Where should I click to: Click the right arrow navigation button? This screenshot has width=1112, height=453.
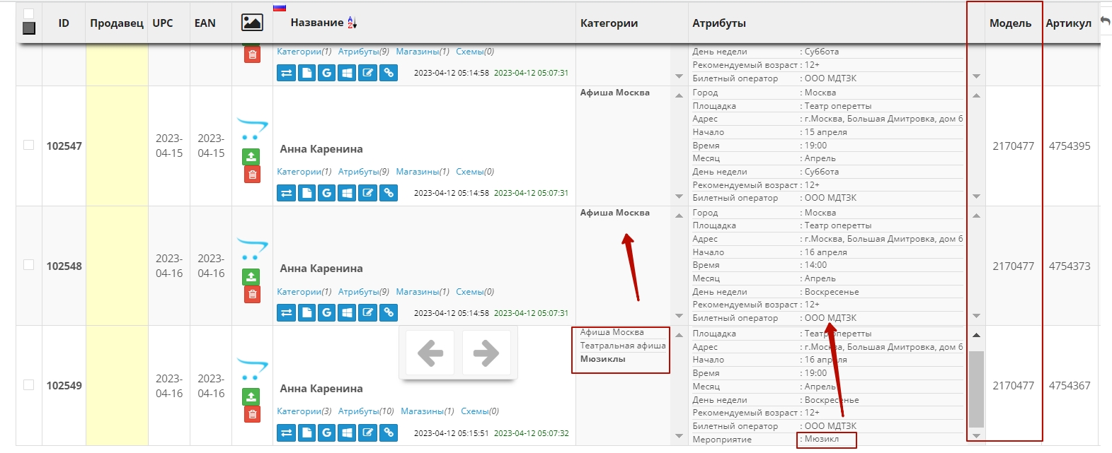pyautogui.click(x=486, y=353)
